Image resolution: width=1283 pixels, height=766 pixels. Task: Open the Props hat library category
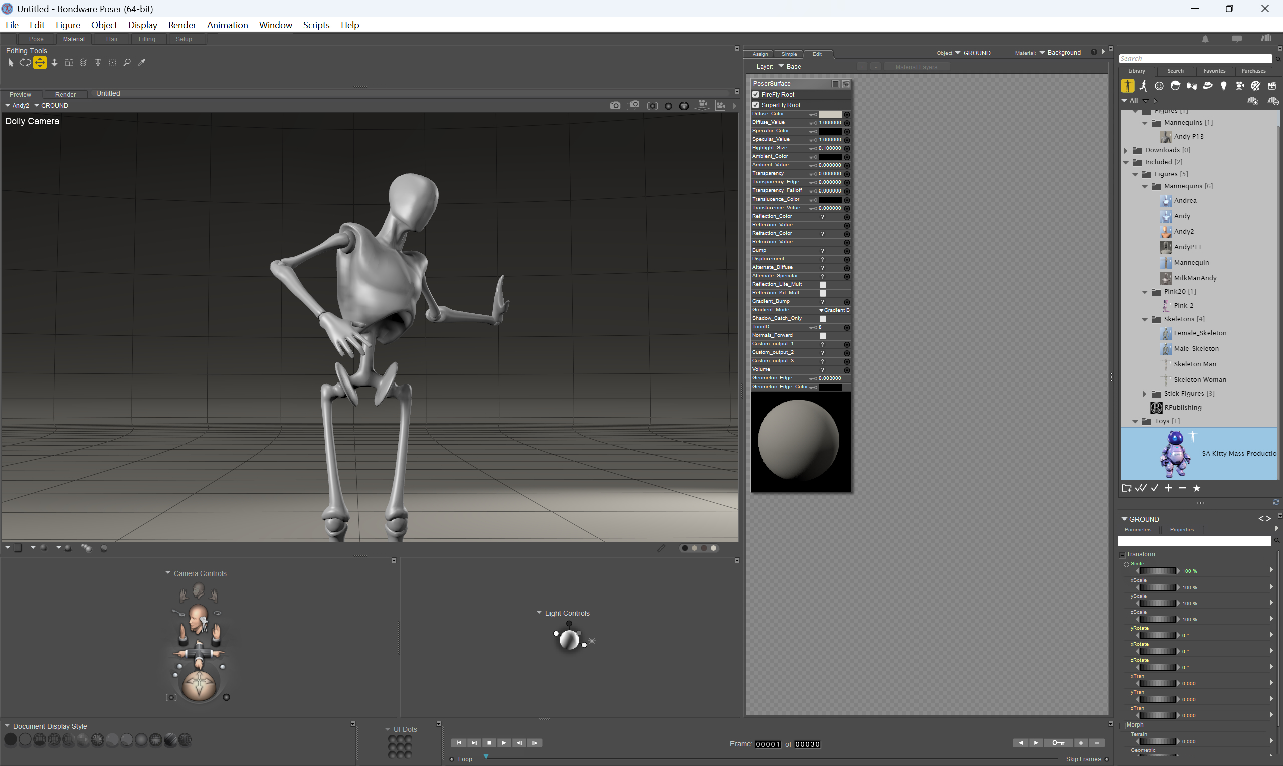[x=1207, y=86]
